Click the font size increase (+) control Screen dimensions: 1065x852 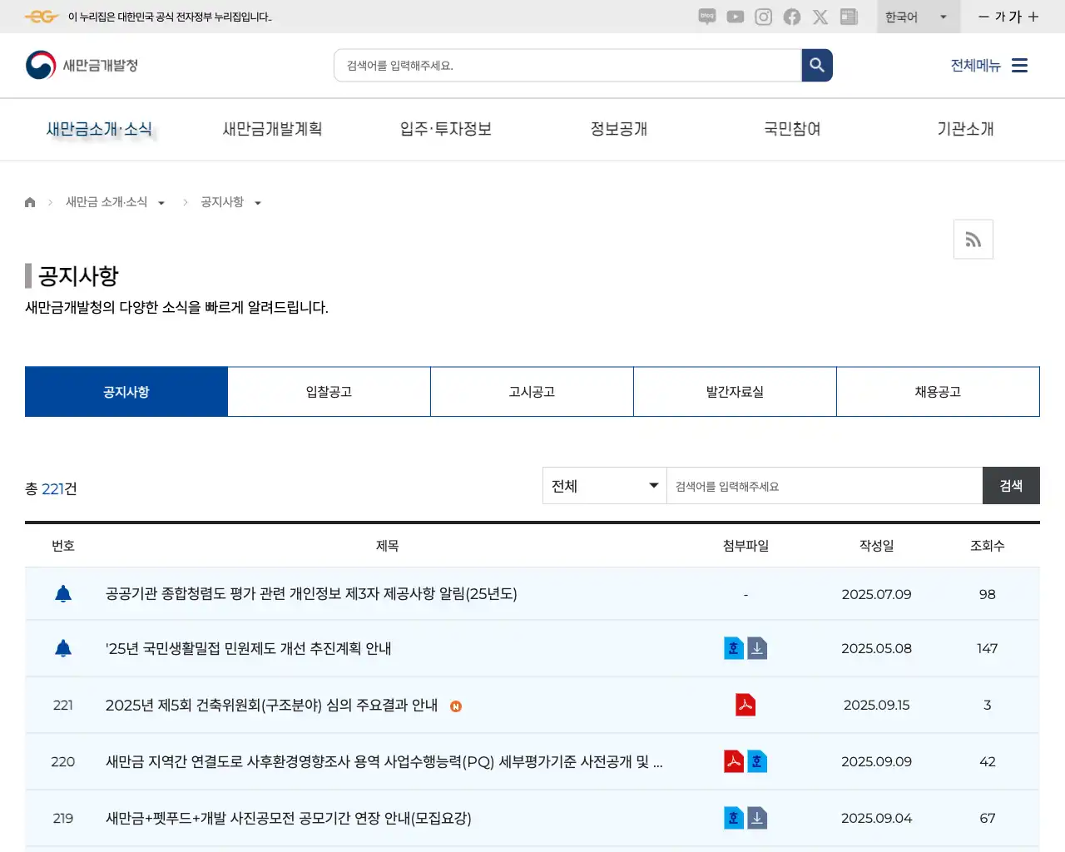pyautogui.click(x=1034, y=17)
